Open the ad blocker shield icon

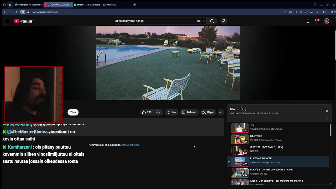coord(296,12)
